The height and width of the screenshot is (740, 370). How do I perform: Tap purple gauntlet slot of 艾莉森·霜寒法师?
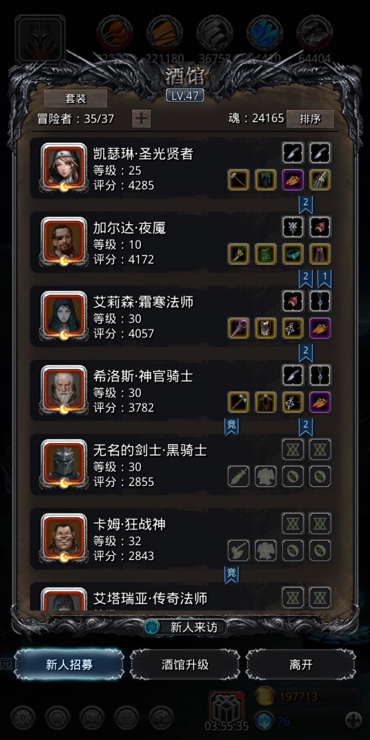pyautogui.click(x=320, y=328)
